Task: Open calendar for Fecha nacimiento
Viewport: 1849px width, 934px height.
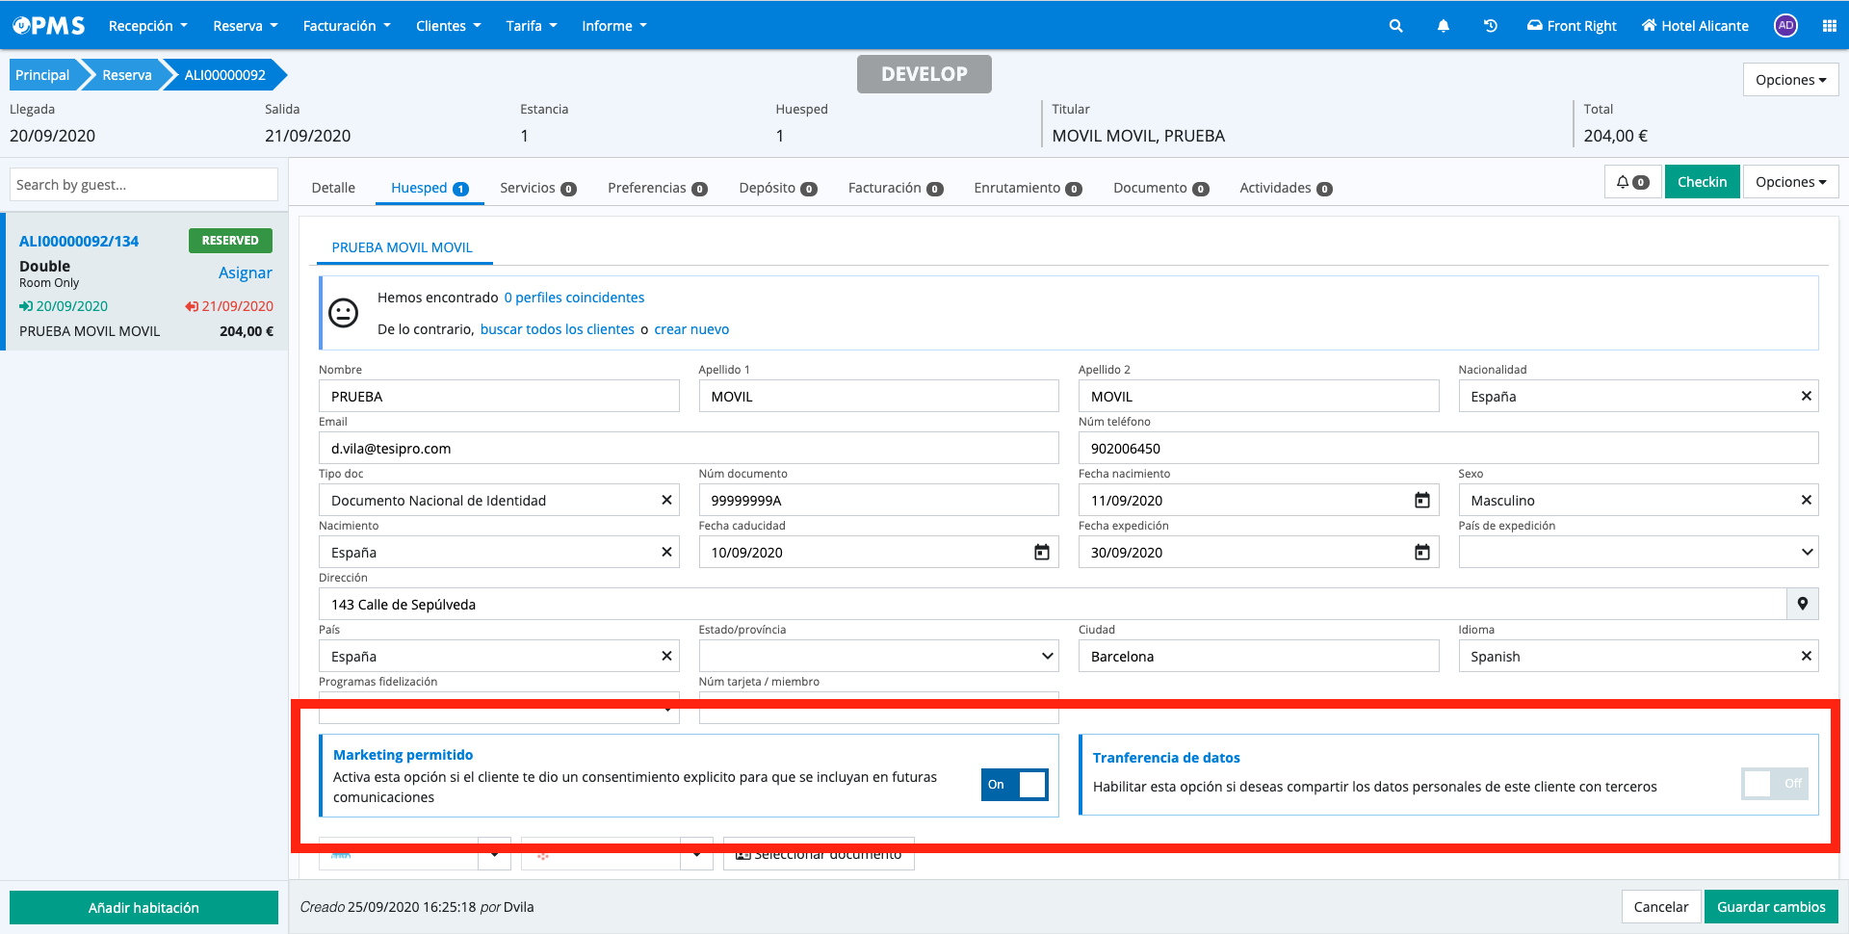Action: click(1421, 501)
